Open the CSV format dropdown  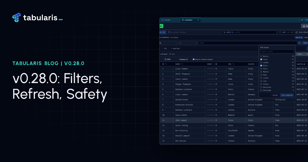click(171, 59)
